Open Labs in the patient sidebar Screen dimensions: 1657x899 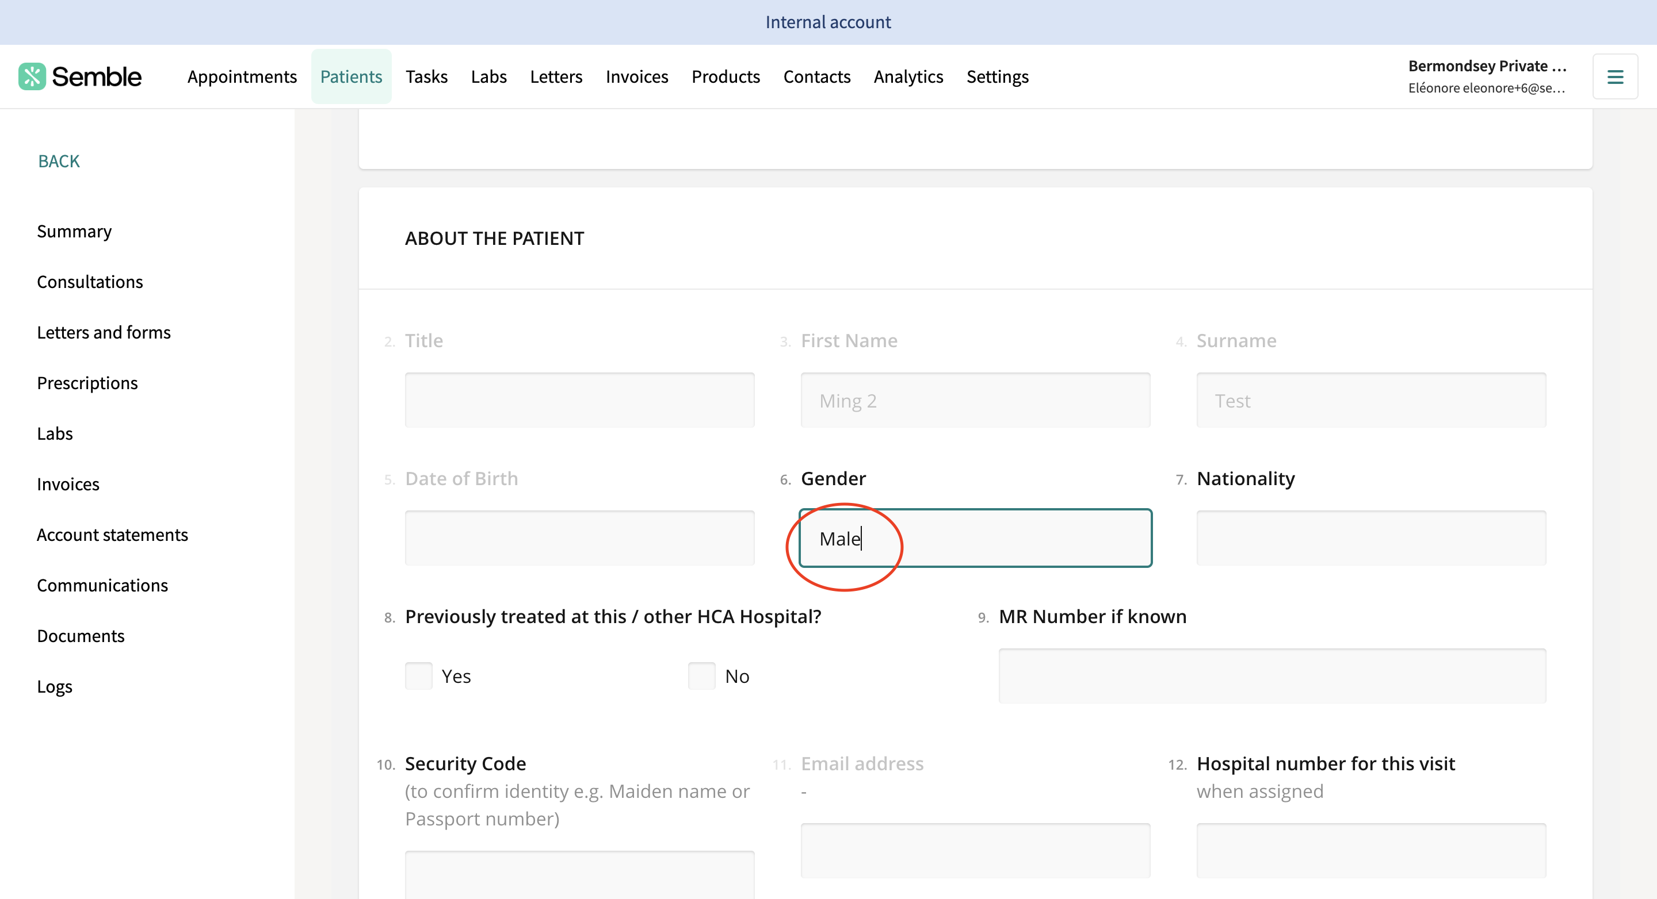tap(55, 434)
